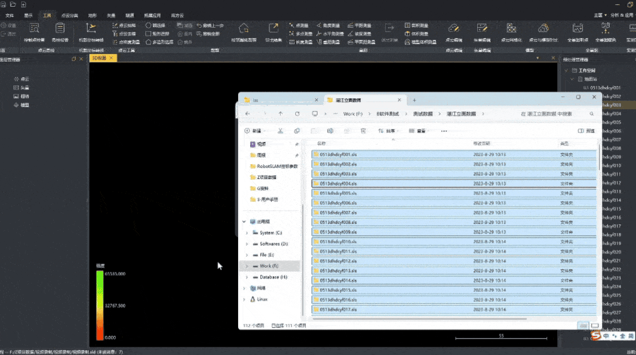This screenshot has width=636, height=355.
Task: Expand the System (C:) drive node
Action: (x=246, y=233)
